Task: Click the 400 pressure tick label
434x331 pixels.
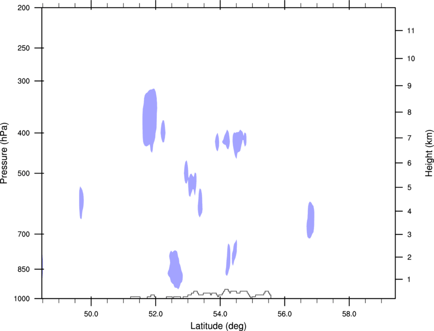Action: tap(23, 133)
